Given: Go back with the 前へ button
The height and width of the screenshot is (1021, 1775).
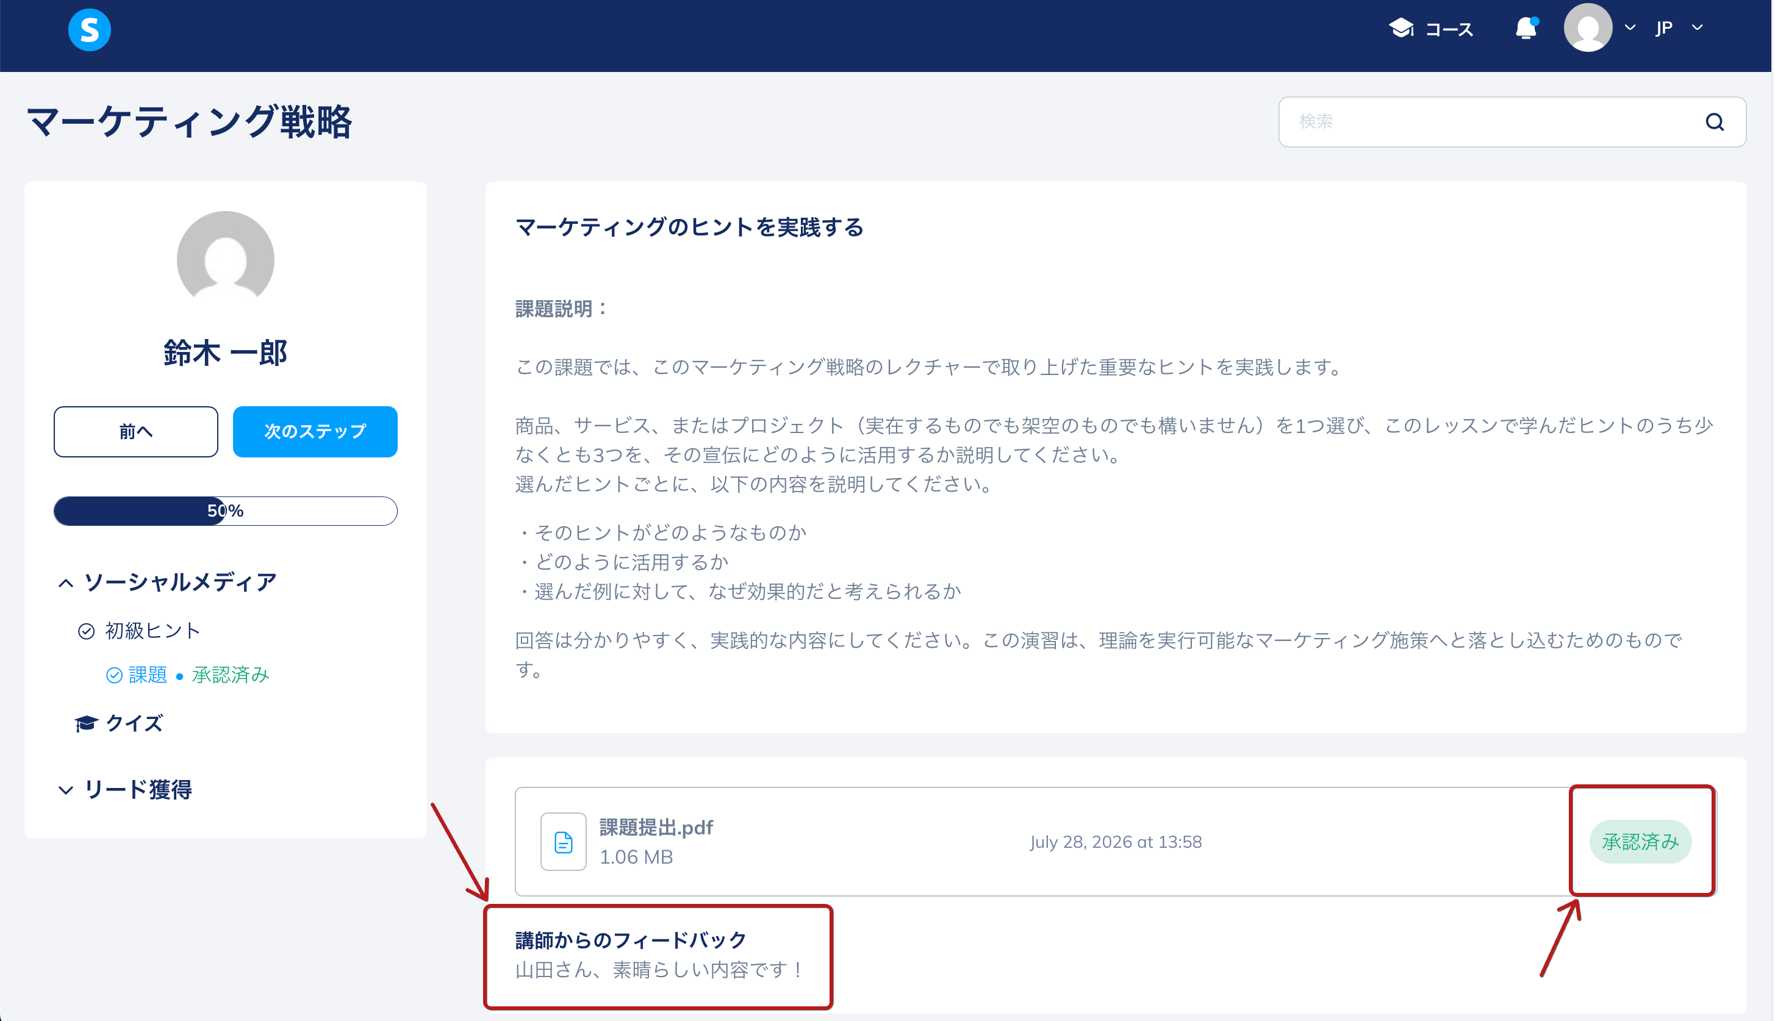Looking at the screenshot, I should click(136, 431).
